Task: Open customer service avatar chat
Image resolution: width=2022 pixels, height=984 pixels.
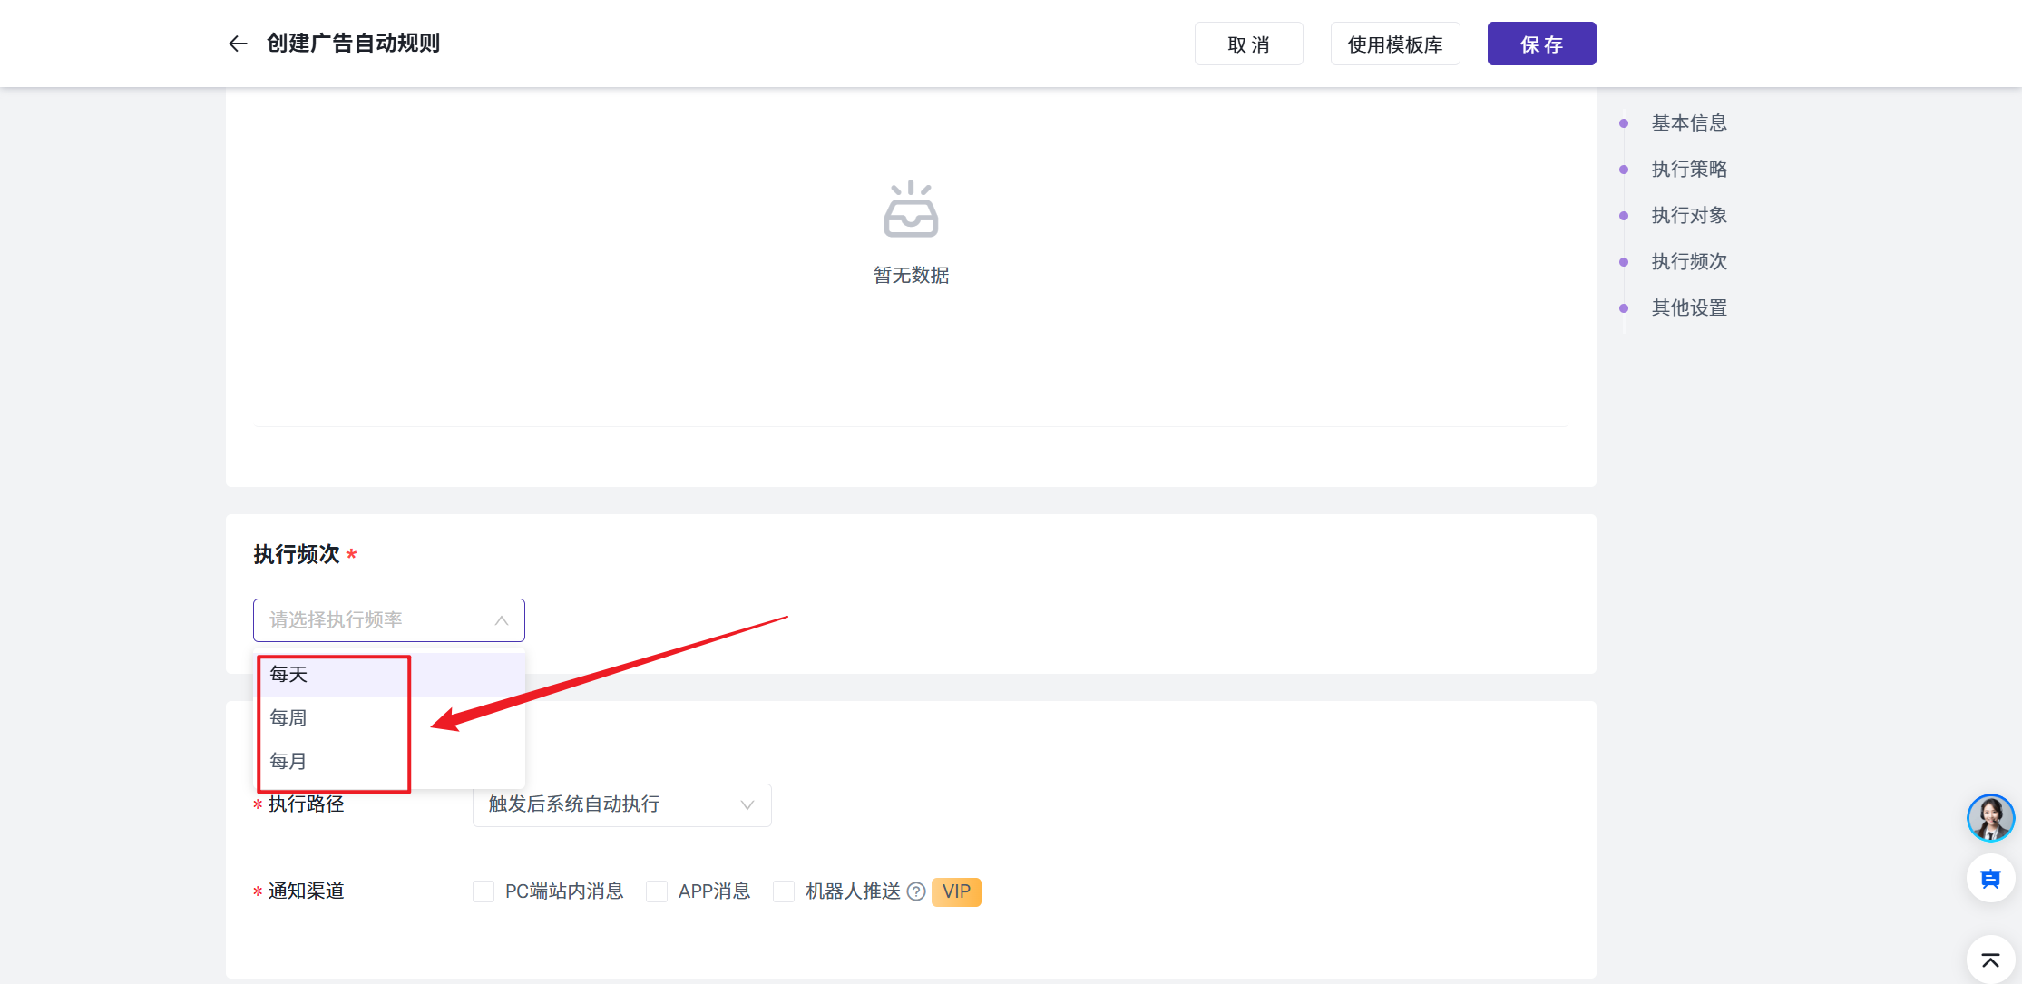Action: [x=1990, y=818]
